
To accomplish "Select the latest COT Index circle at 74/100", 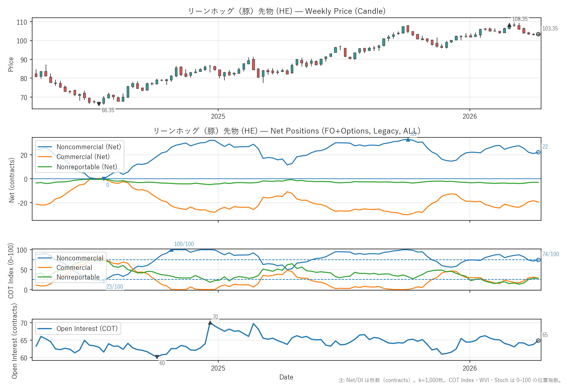I will click(x=538, y=260).
